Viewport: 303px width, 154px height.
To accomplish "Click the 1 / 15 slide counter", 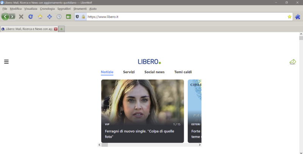I will [x=177, y=124].
